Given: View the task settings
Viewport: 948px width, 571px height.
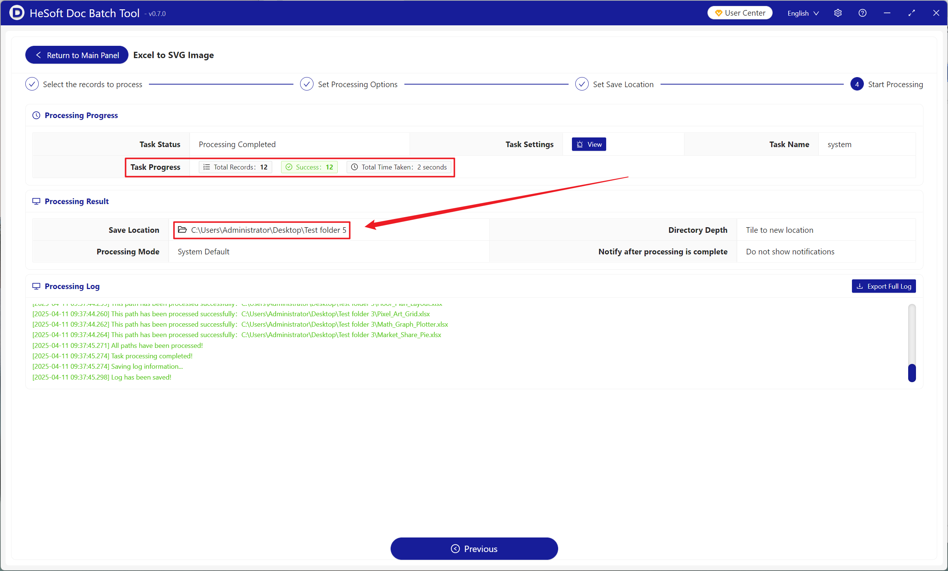Looking at the screenshot, I should pyautogui.click(x=589, y=144).
